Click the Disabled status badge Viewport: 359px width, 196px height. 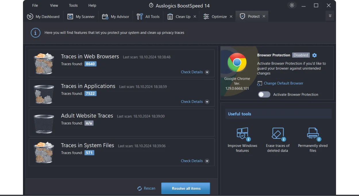(301, 55)
